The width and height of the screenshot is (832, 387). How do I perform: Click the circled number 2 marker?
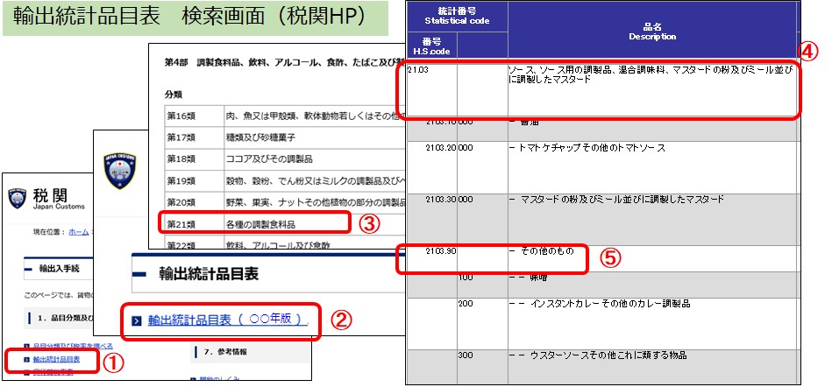coord(340,320)
